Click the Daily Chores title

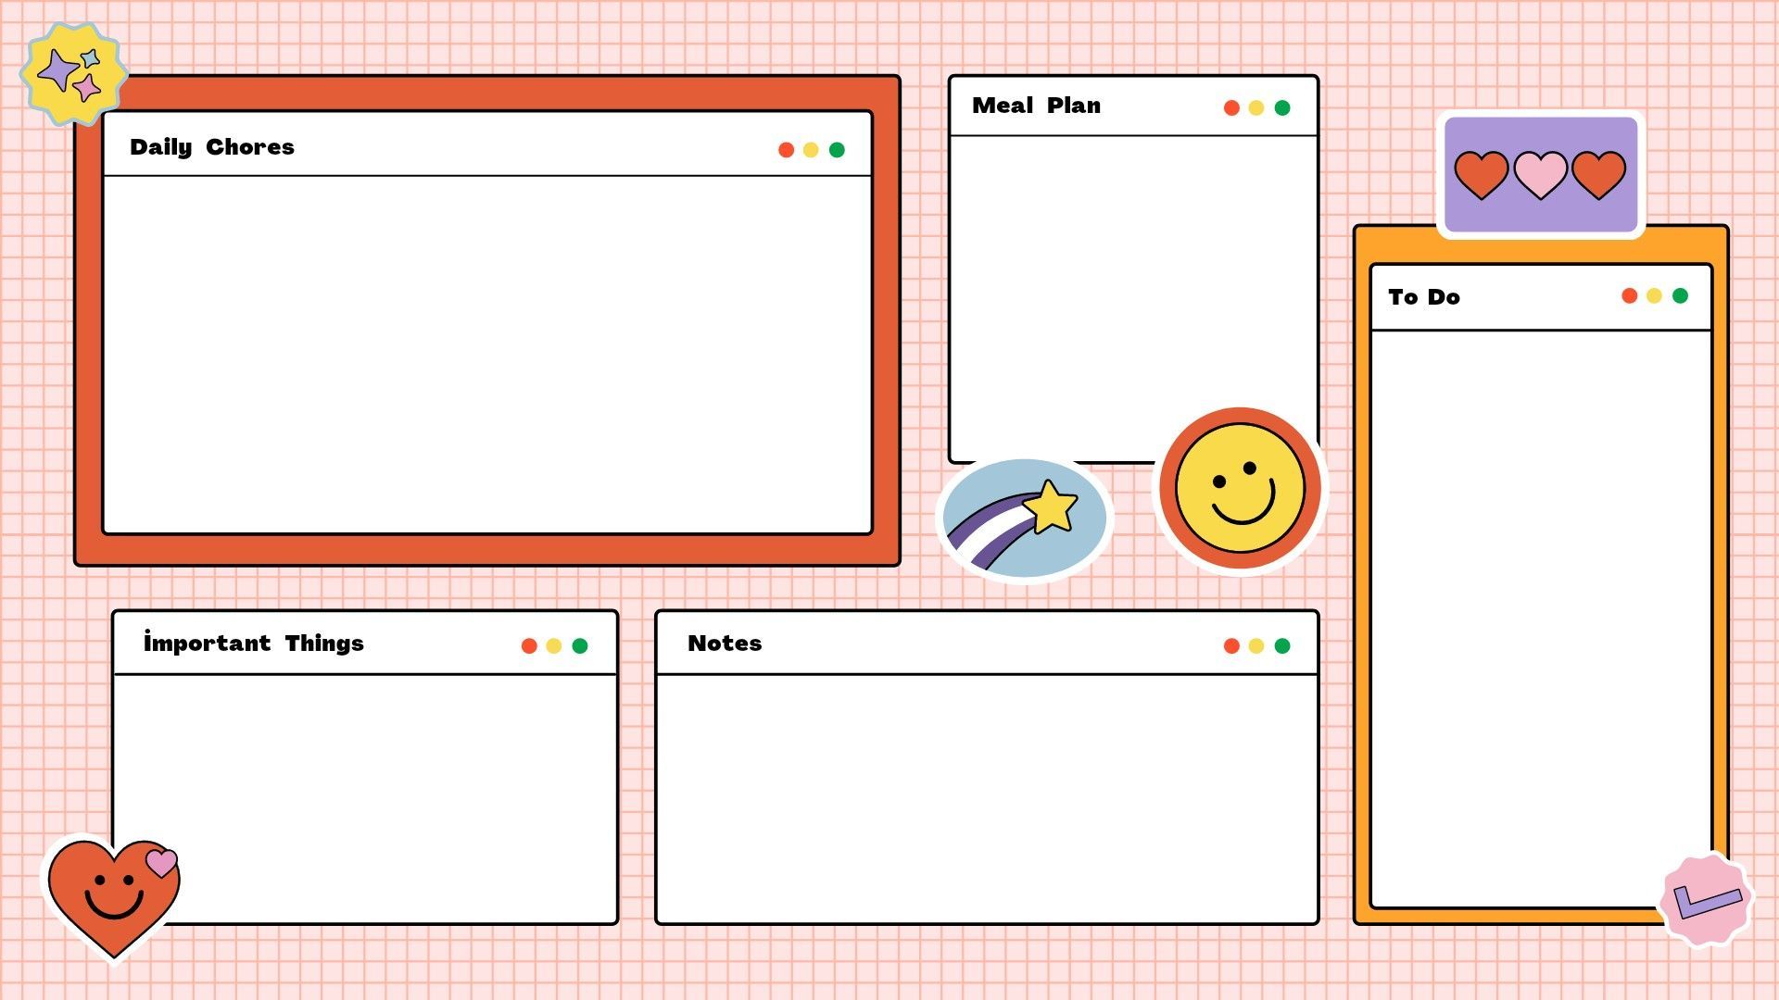click(212, 147)
